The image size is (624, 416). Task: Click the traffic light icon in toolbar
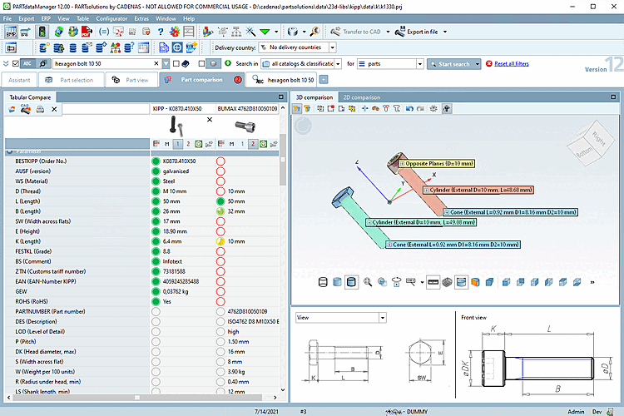click(x=42, y=32)
